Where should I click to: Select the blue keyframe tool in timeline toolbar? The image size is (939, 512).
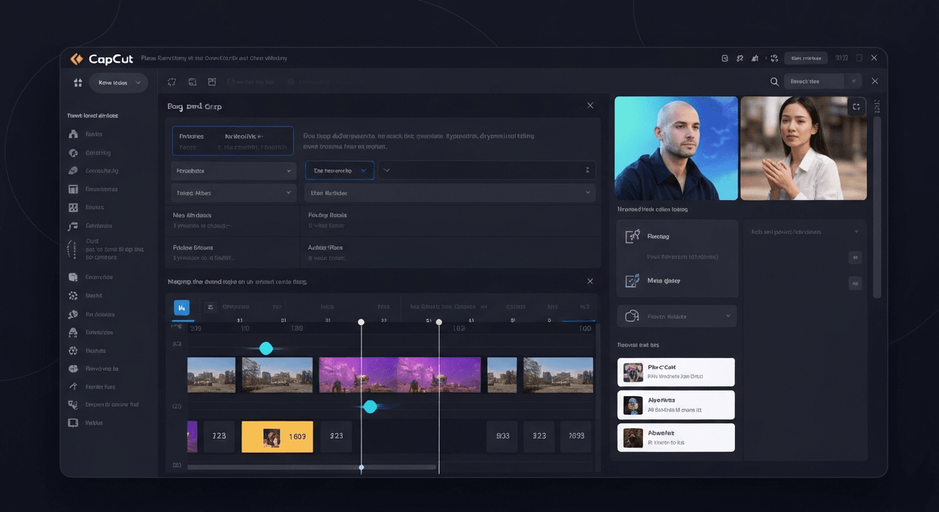click(x=181, y=307)
